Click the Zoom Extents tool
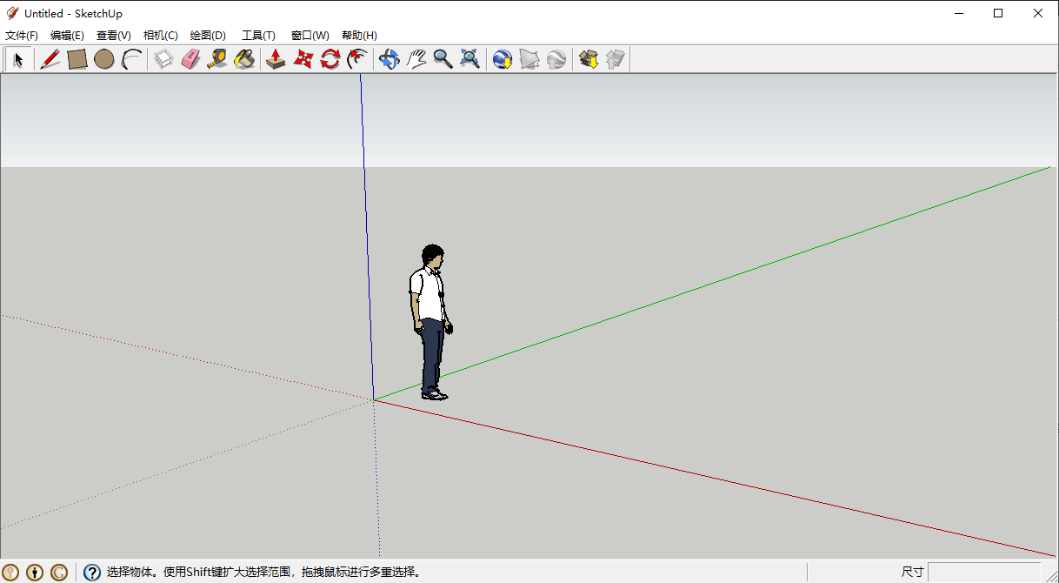 point(470,59)
